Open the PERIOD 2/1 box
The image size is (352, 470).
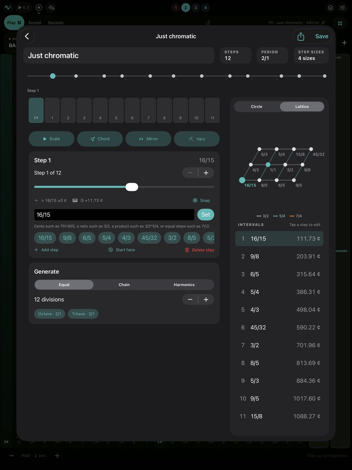(x=272, y=55)
